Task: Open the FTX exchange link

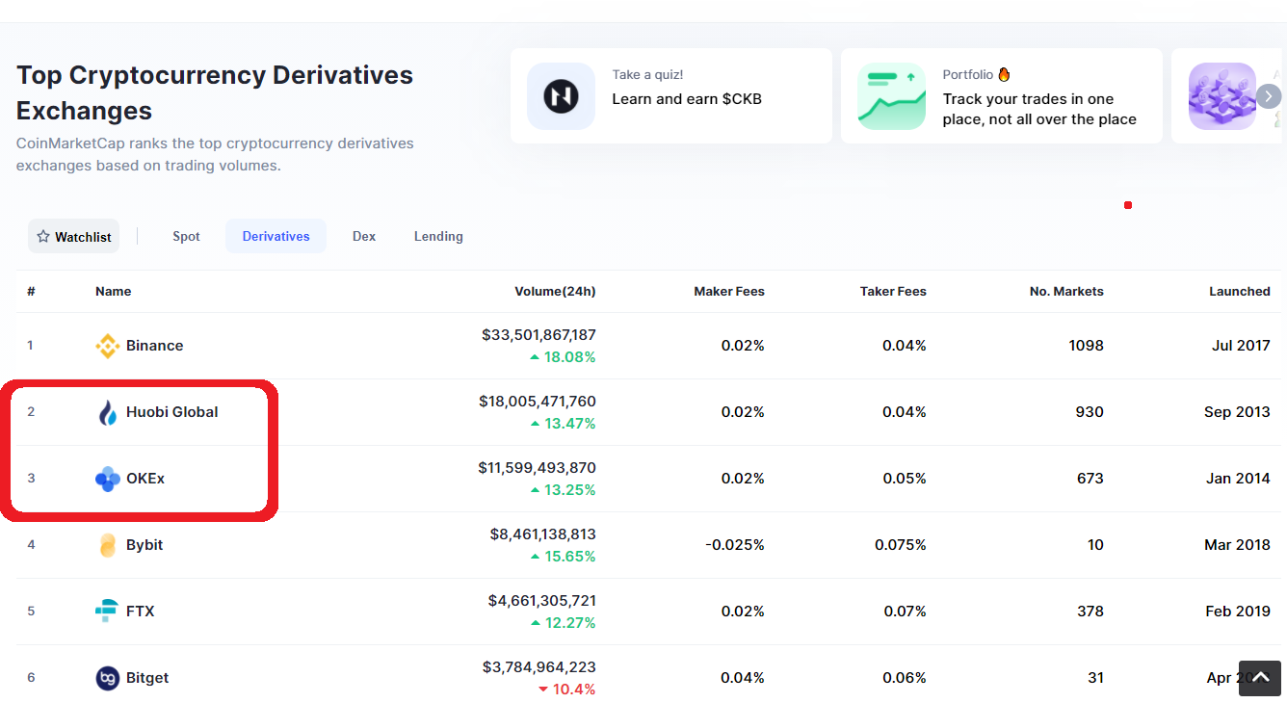Action: (140, 612)
